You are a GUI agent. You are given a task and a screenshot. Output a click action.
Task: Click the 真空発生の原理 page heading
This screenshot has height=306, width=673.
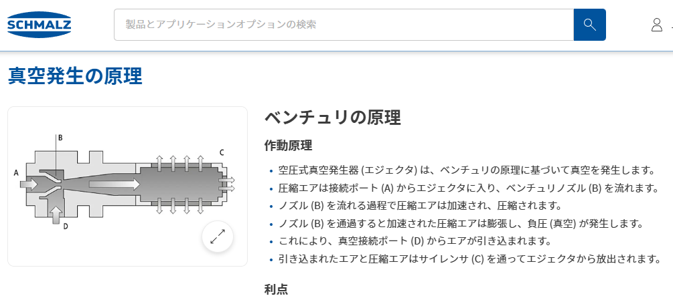pyautogui.click(x=75, y=76)
